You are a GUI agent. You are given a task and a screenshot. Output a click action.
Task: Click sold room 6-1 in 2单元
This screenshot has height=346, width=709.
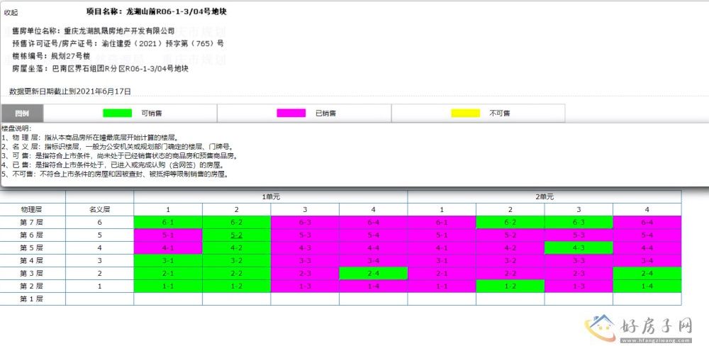pos(442,223)
